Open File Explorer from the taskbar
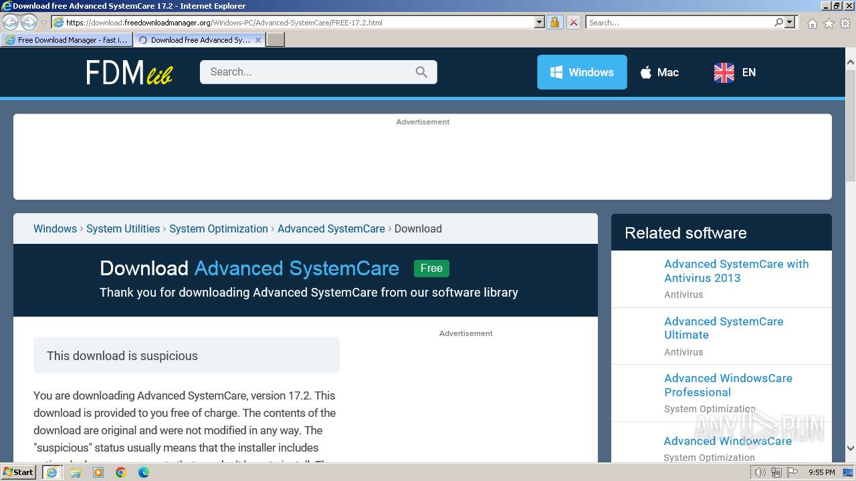 coord(75,472)
